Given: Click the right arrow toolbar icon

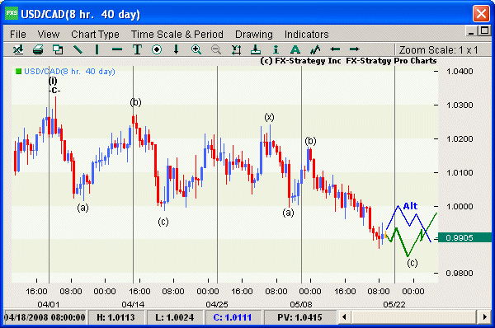Looking at the screenshot, I should pyautogui.click(x=355, y=49).
